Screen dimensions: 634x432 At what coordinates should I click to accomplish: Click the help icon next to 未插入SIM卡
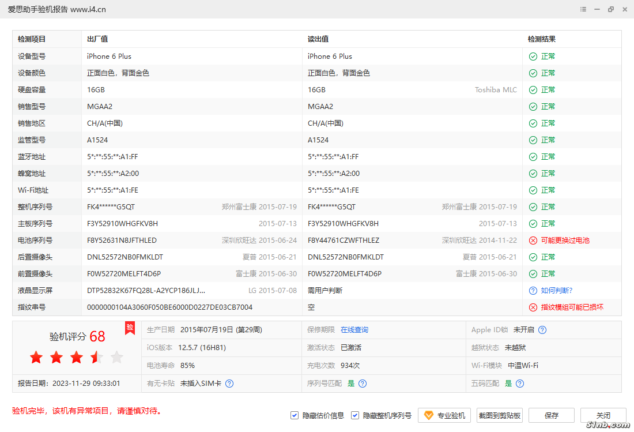(x=229, y=384)
